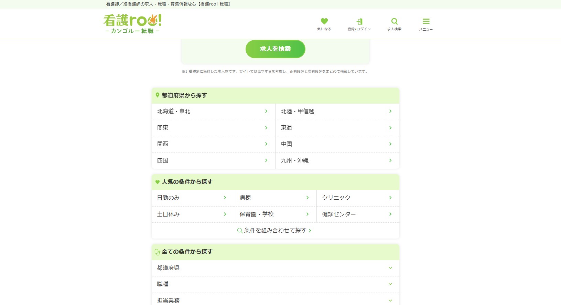This screenshot has height=305, width=561.
Task: Open the 健診センター job category
Action: click(x=357, y=214)
